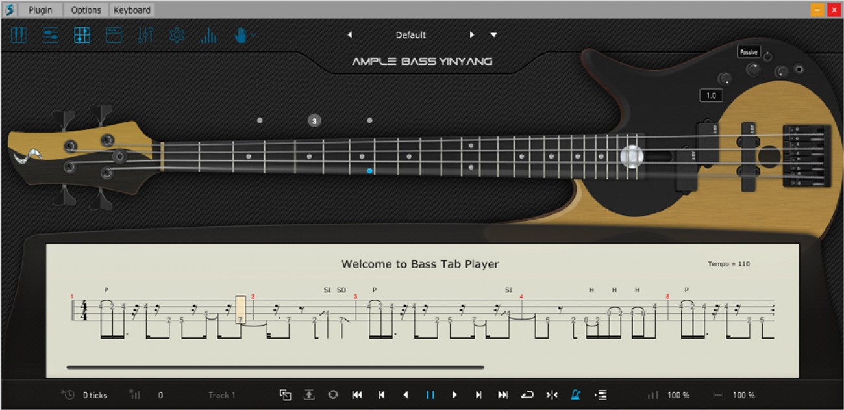Open the horizontal sliders settings panel icon

click(x=51, y=35)
